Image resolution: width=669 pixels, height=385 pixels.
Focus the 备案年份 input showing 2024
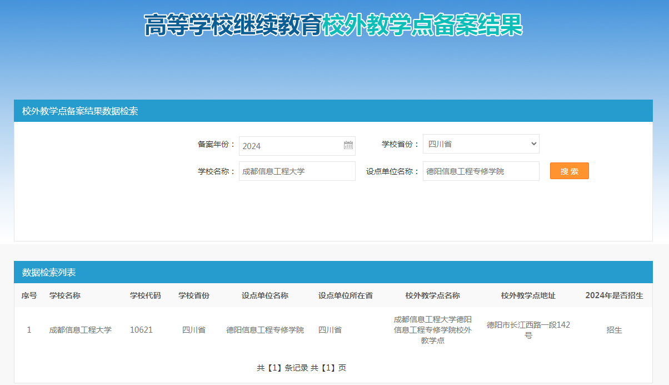pyautogui.click(x=291, y=146)
